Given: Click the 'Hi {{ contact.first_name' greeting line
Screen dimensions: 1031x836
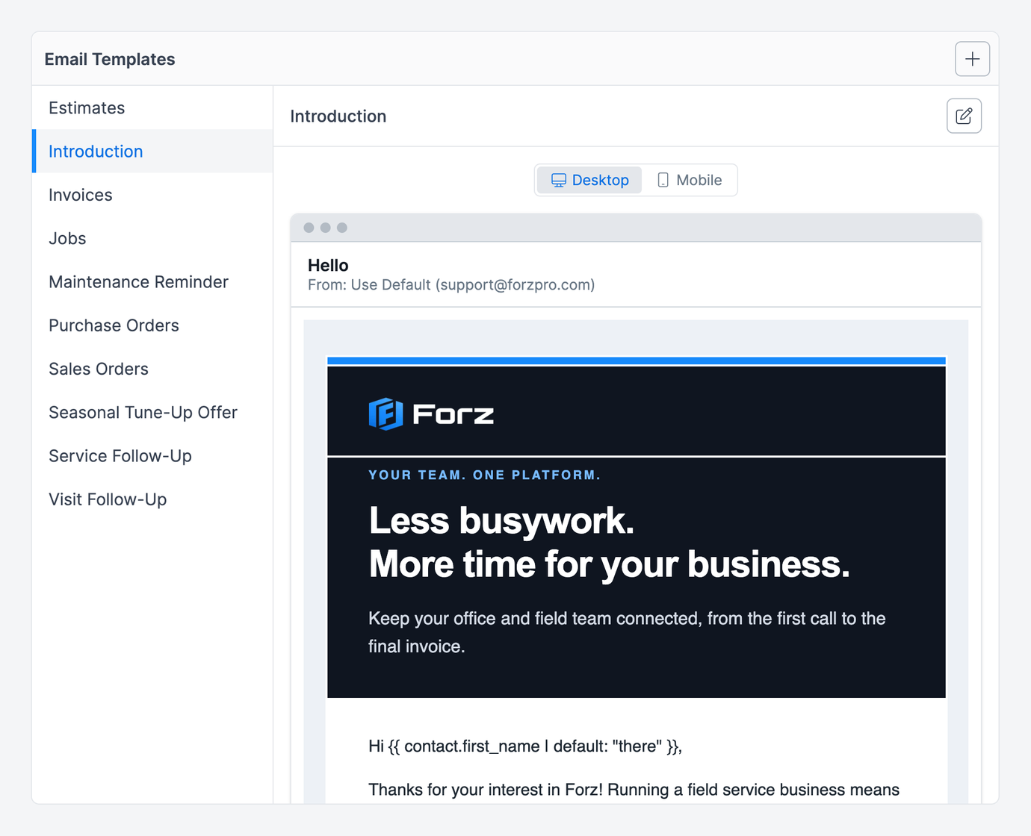Looking at the screenshot, I should (525, 746).
